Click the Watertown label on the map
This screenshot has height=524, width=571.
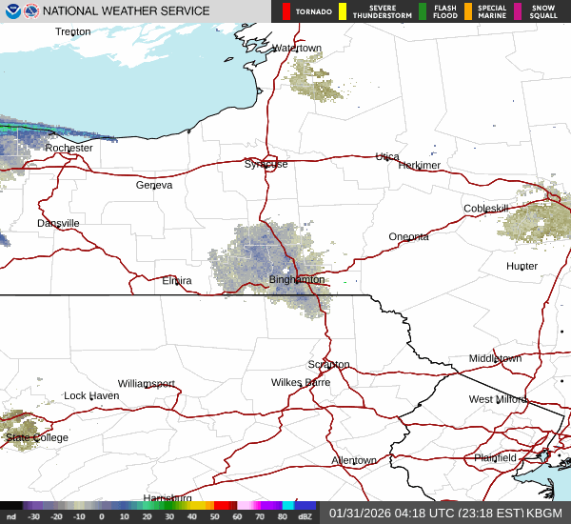tap(297, 48)
